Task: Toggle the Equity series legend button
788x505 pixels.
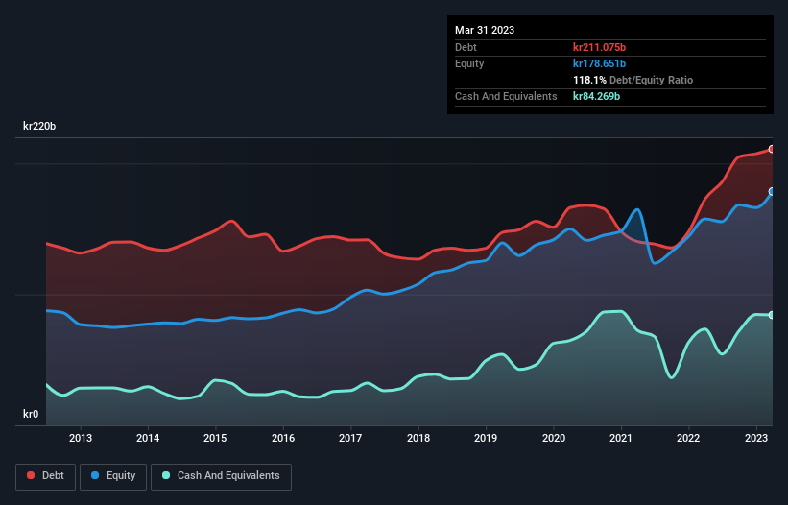Action: click(113, 476)
